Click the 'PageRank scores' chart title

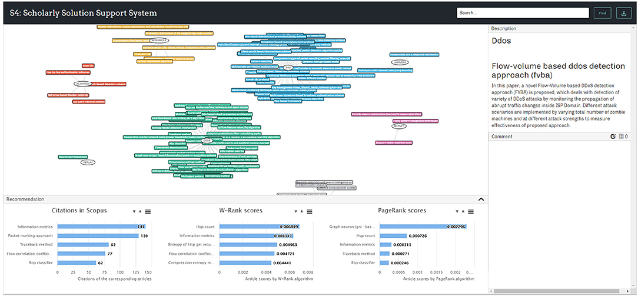pyautogui.click(x=401, y=211)
